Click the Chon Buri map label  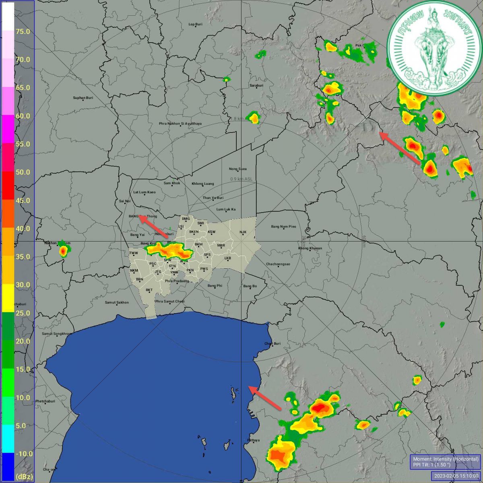(272, 343)
